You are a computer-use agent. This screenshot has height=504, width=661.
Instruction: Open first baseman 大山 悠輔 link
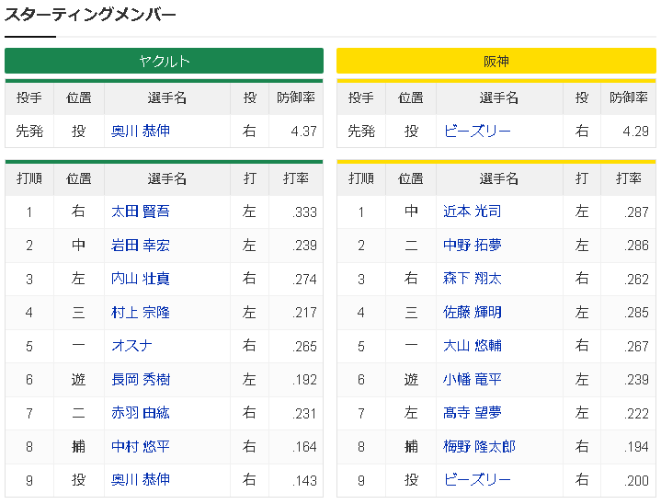coord(473,346)
